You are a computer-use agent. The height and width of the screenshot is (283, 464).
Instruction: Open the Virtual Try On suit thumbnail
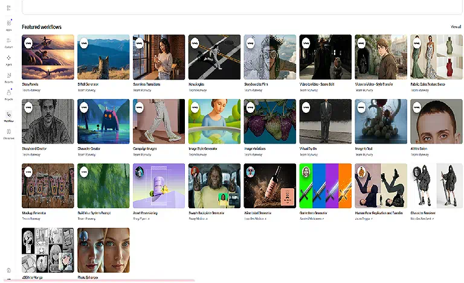(326, 121)
